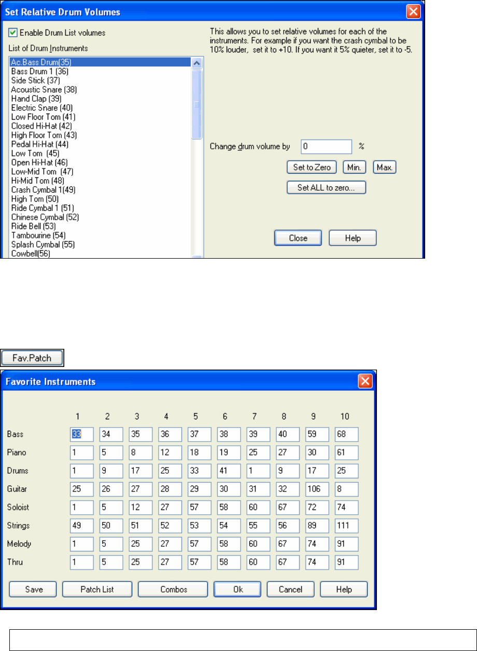The height and width of the screenshot is (651, 477).
Task: Click X on Favorite Instruments title bar
Action: click(x=365, y=381)
